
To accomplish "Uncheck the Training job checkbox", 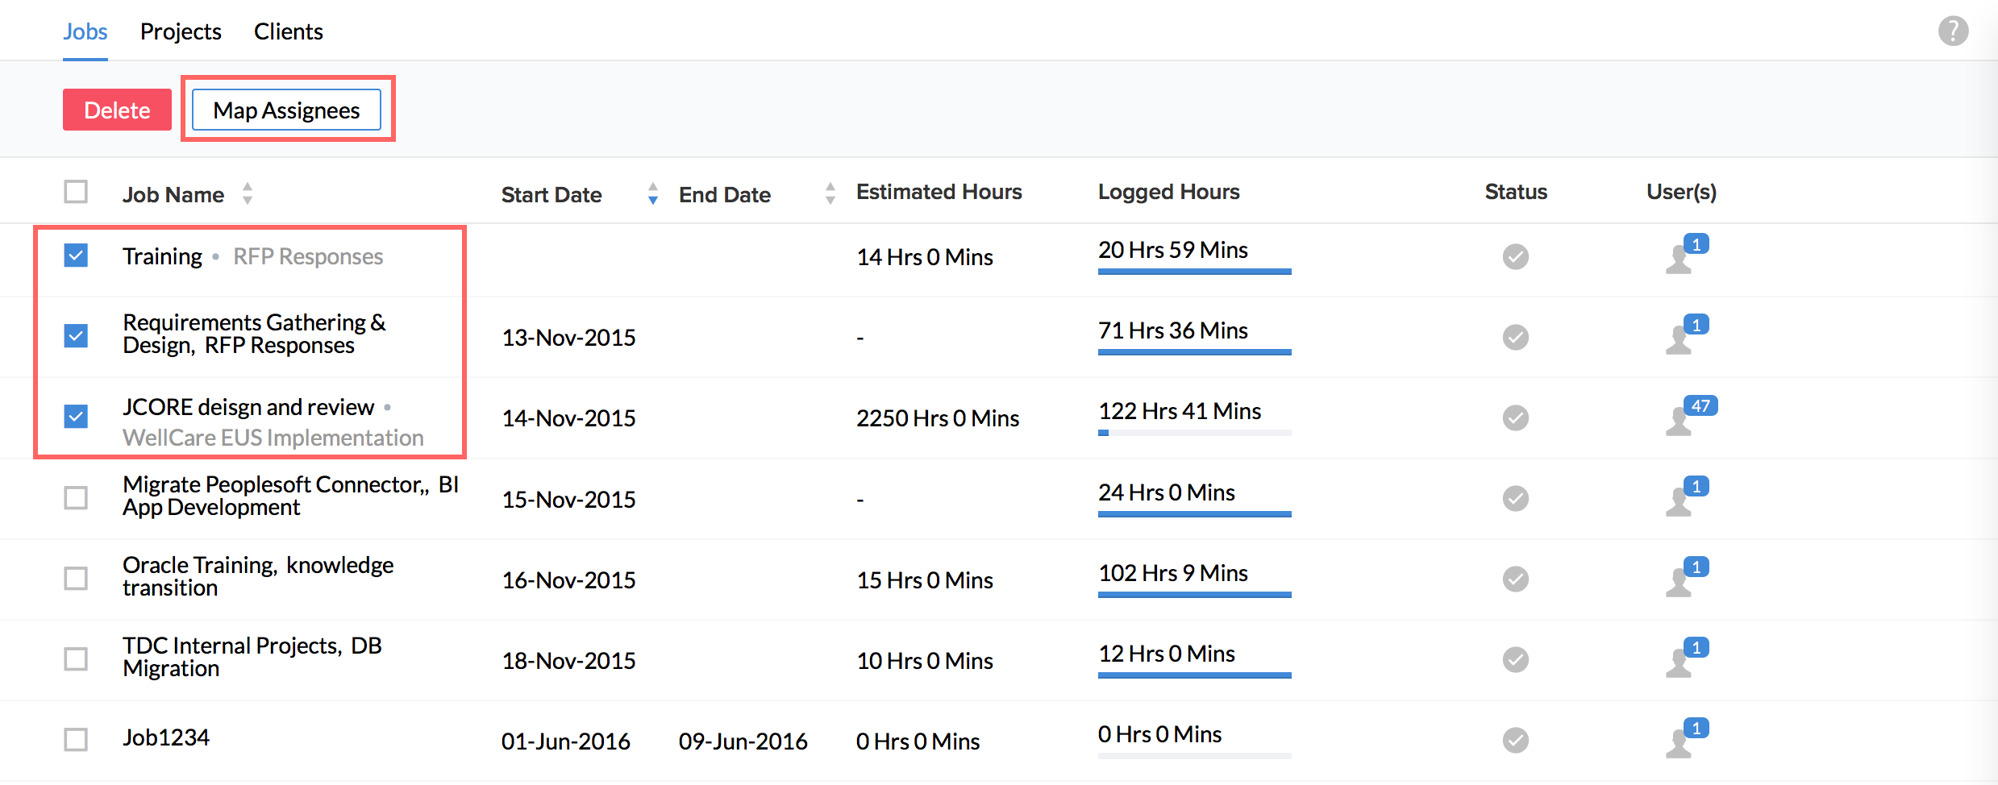I will 76,255.
